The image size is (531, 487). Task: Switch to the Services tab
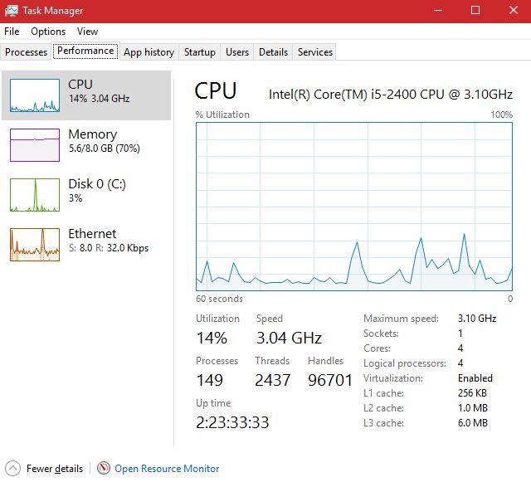click(315, 52)
